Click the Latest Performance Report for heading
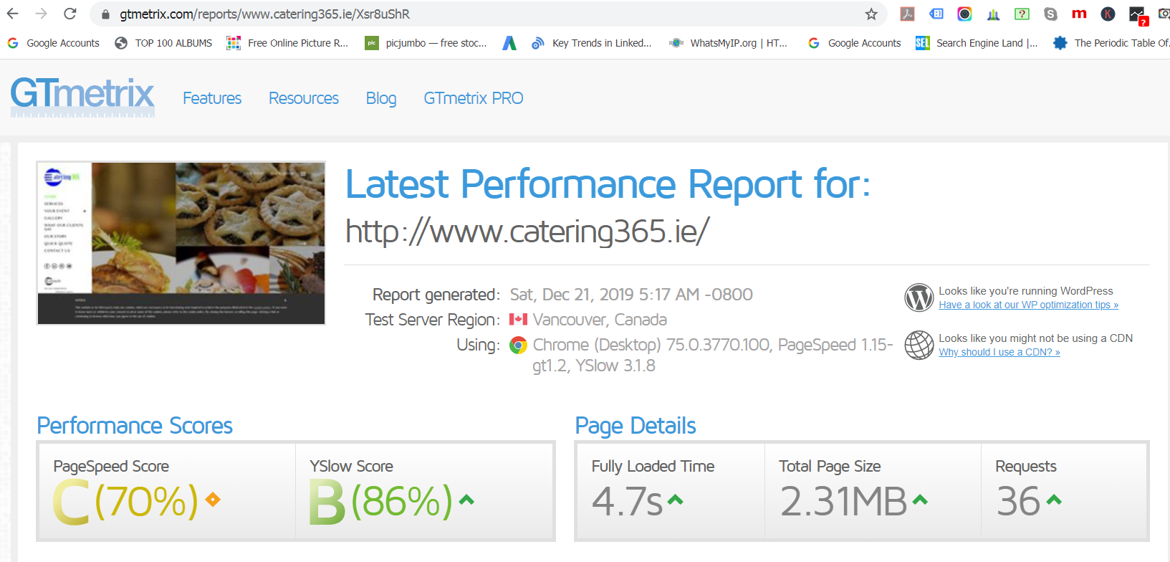This screenshot has height=562, width=1170. pyautogui.click(x=608, y=184)
